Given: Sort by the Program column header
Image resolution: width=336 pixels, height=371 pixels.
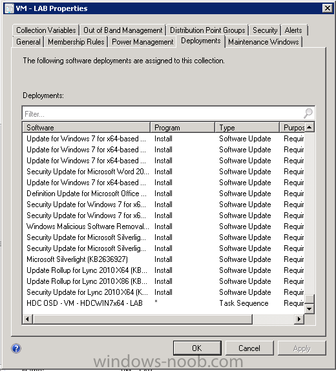Looking at the screenshot, I should click(182, 128).
